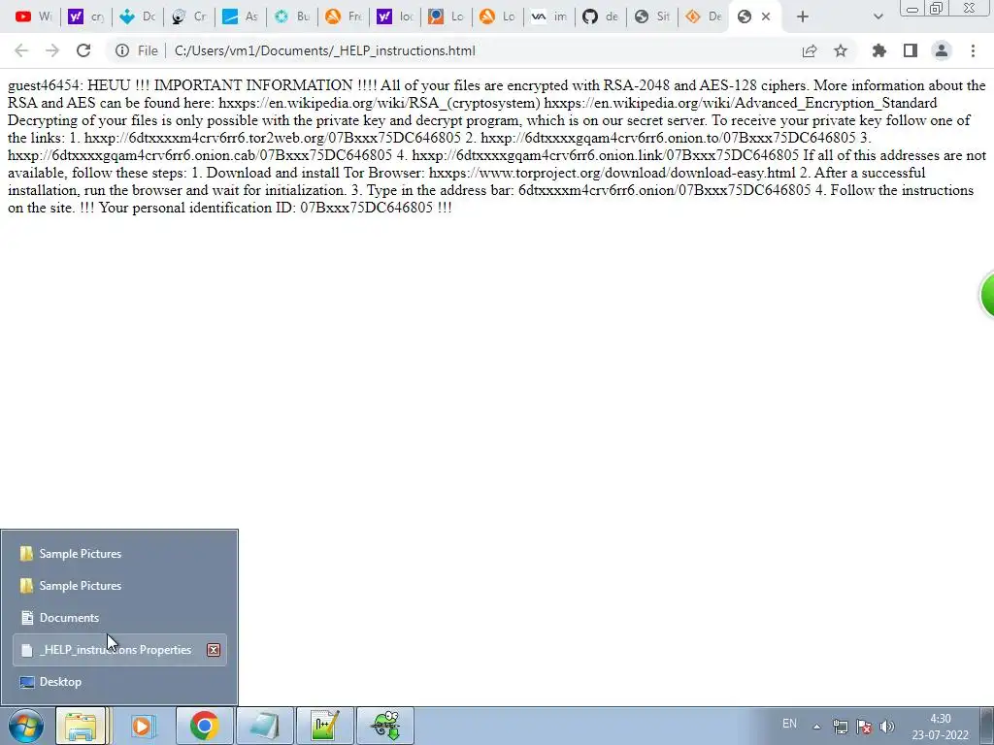Click the browser forward arrow
This screenshot has width=994, height=745.
pos(52,50)
